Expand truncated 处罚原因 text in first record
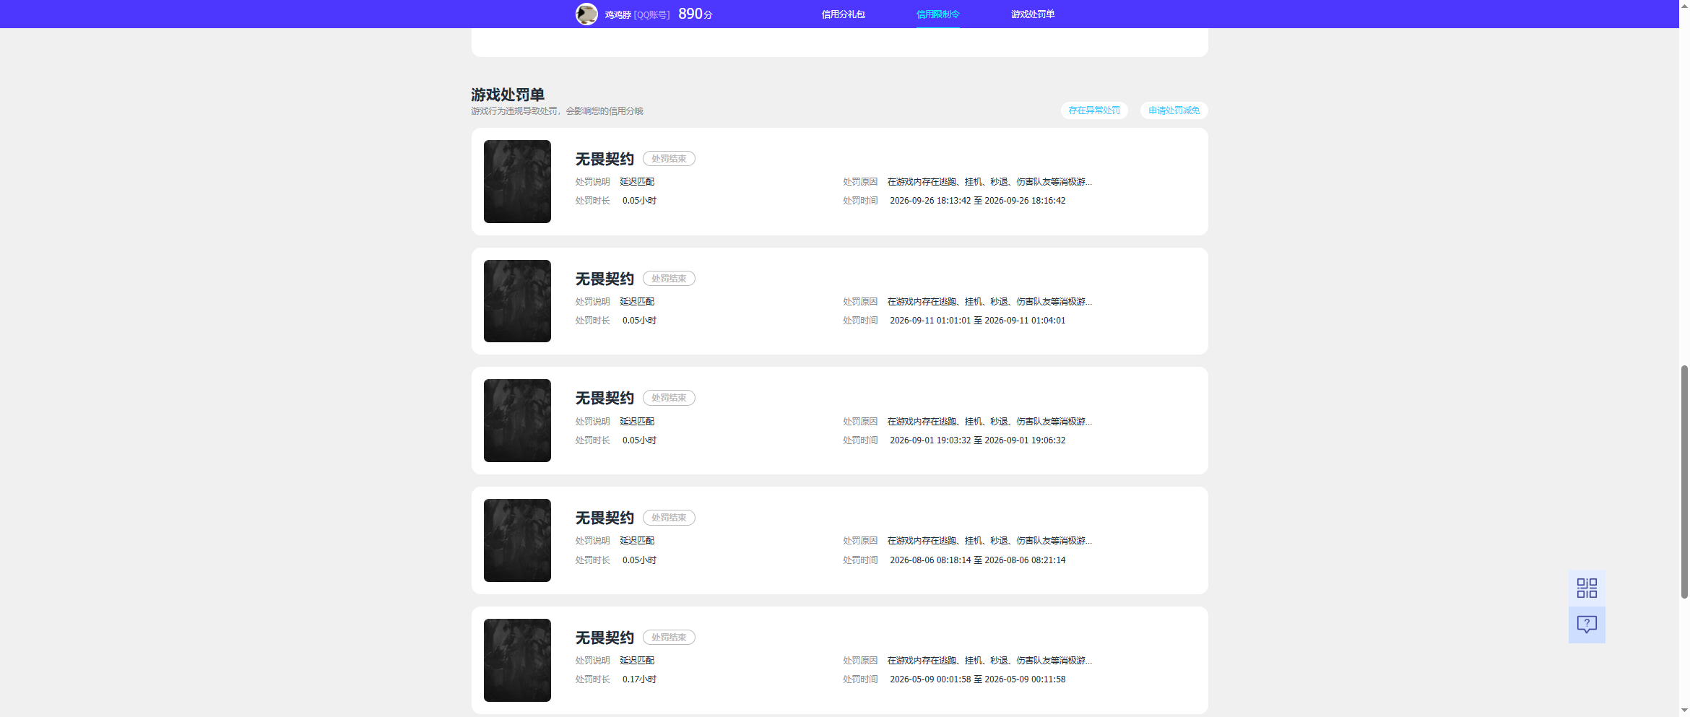 pos(989,182)
